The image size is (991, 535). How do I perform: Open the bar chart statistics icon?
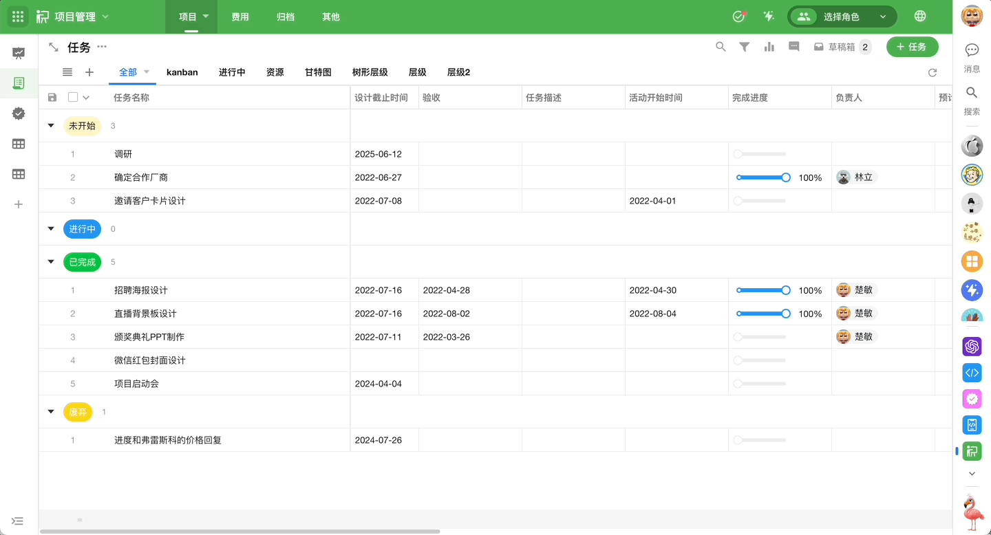[x=769, y=47]
